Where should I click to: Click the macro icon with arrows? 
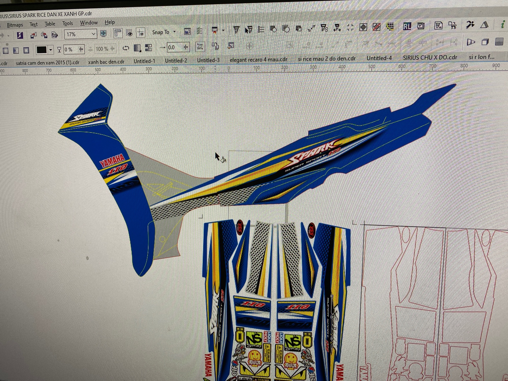click(x=337, y=28)
